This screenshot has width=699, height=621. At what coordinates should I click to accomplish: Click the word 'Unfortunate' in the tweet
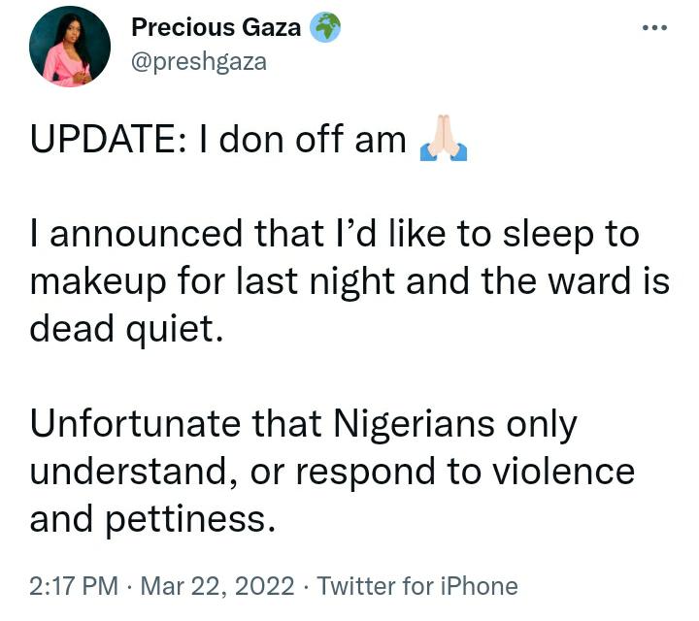(x=136, y=424)
